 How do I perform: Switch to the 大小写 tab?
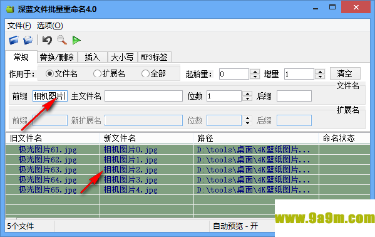point(122,57)
